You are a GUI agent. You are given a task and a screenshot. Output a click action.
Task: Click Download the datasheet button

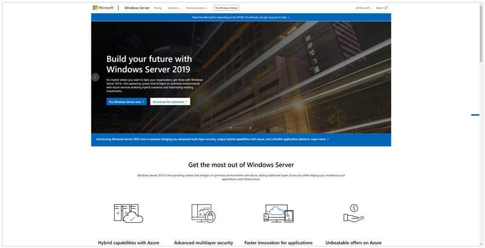coord(170,102)
